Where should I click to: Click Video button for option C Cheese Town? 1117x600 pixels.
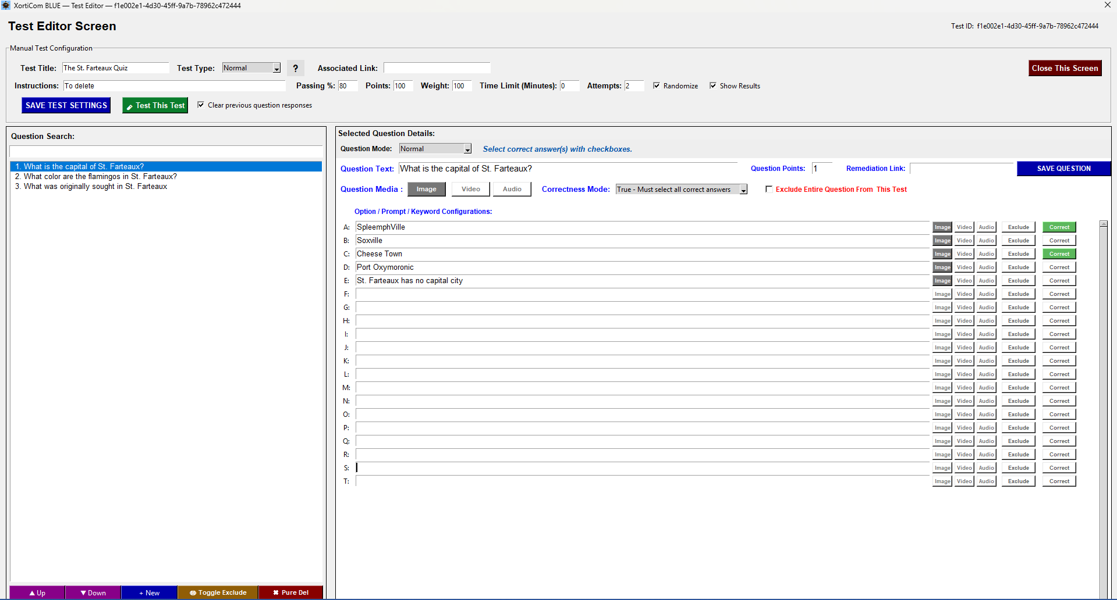[x=964, y=254]
